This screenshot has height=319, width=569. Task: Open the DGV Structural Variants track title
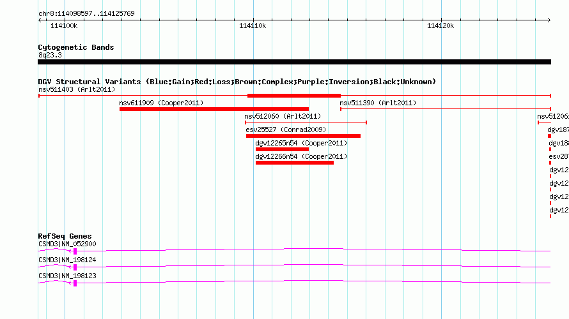pyautogui.click(x=237, y=82)
